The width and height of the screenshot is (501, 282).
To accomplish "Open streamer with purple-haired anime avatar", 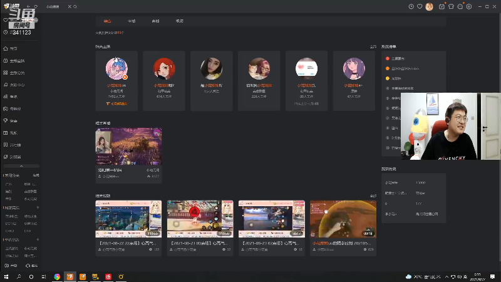I will click(x=354, y=68).
